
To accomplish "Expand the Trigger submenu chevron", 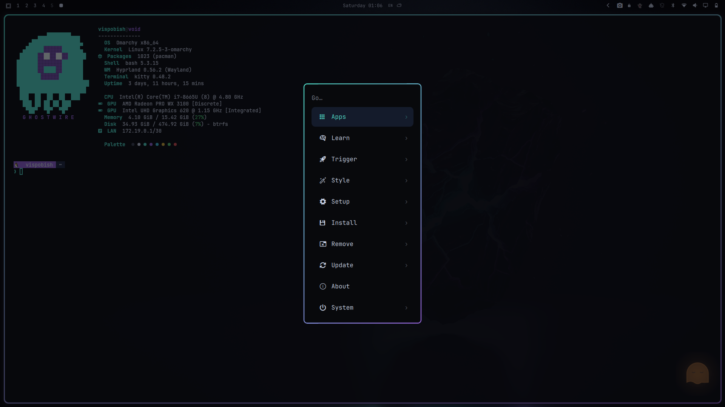I will point(406,159).
